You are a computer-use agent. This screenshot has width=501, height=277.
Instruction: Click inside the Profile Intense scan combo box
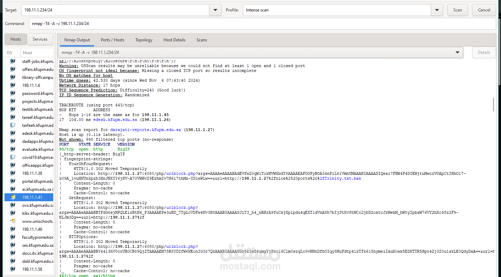pos(337,10)
